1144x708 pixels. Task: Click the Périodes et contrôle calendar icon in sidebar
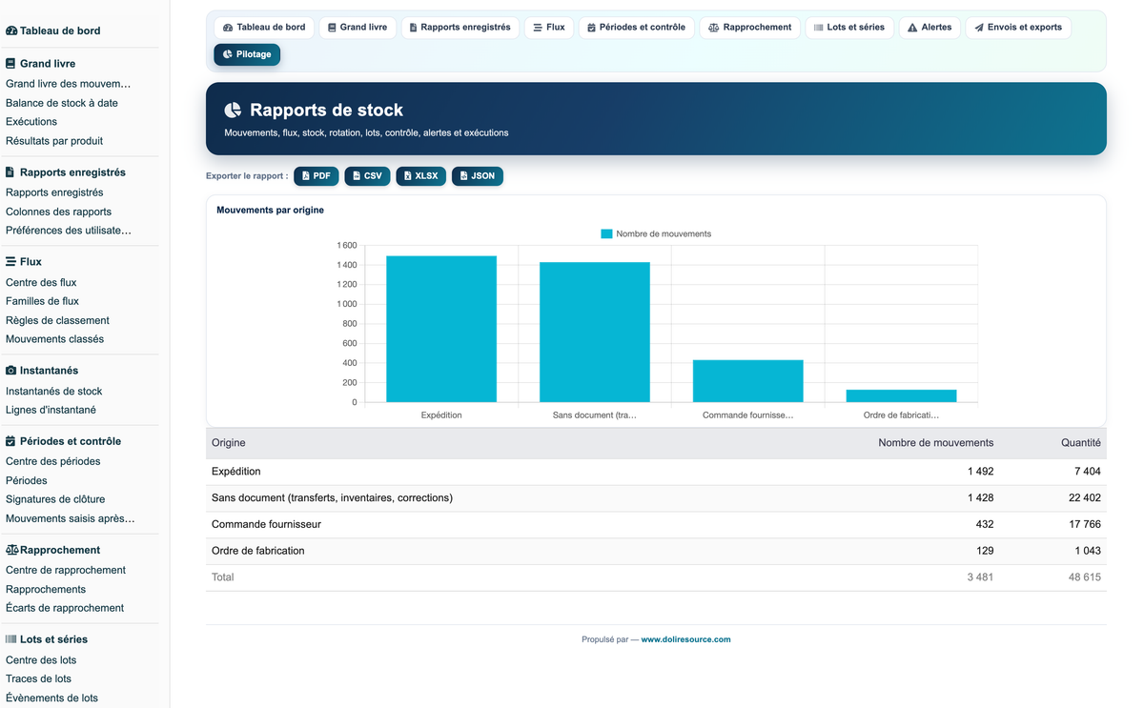click(x=10, y=441)
